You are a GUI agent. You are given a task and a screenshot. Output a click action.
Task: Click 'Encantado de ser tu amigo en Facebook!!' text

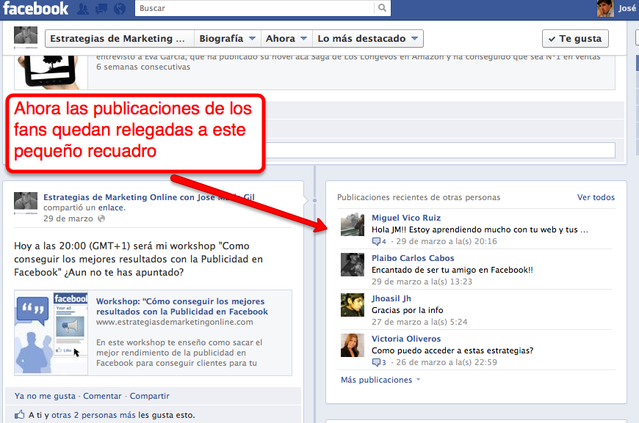click(x=452, y=270)
